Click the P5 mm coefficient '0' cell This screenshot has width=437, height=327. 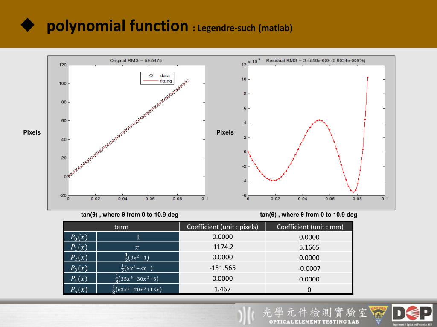click(x=309, y=290)
